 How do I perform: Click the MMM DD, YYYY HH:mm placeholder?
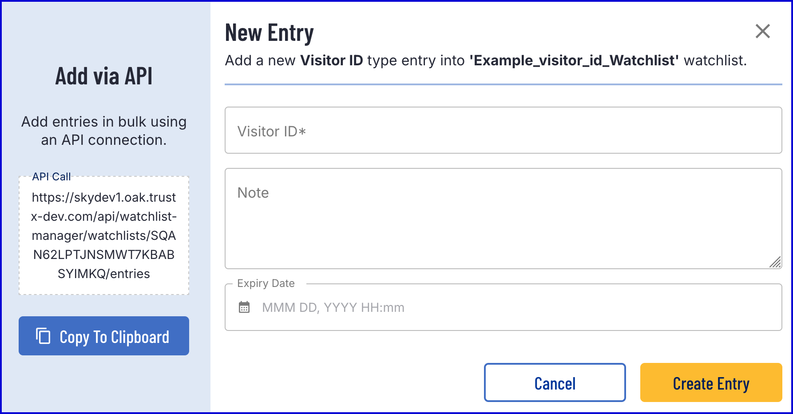click(333, 307)
